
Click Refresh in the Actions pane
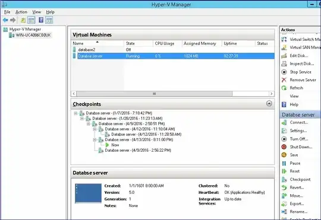point(292,88)
